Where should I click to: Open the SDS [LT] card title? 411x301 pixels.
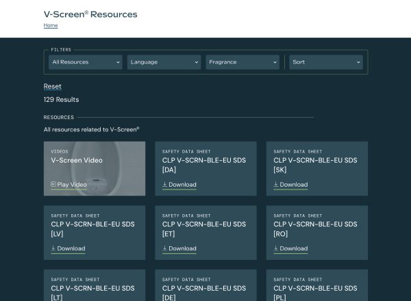click(x=92, y=293)
